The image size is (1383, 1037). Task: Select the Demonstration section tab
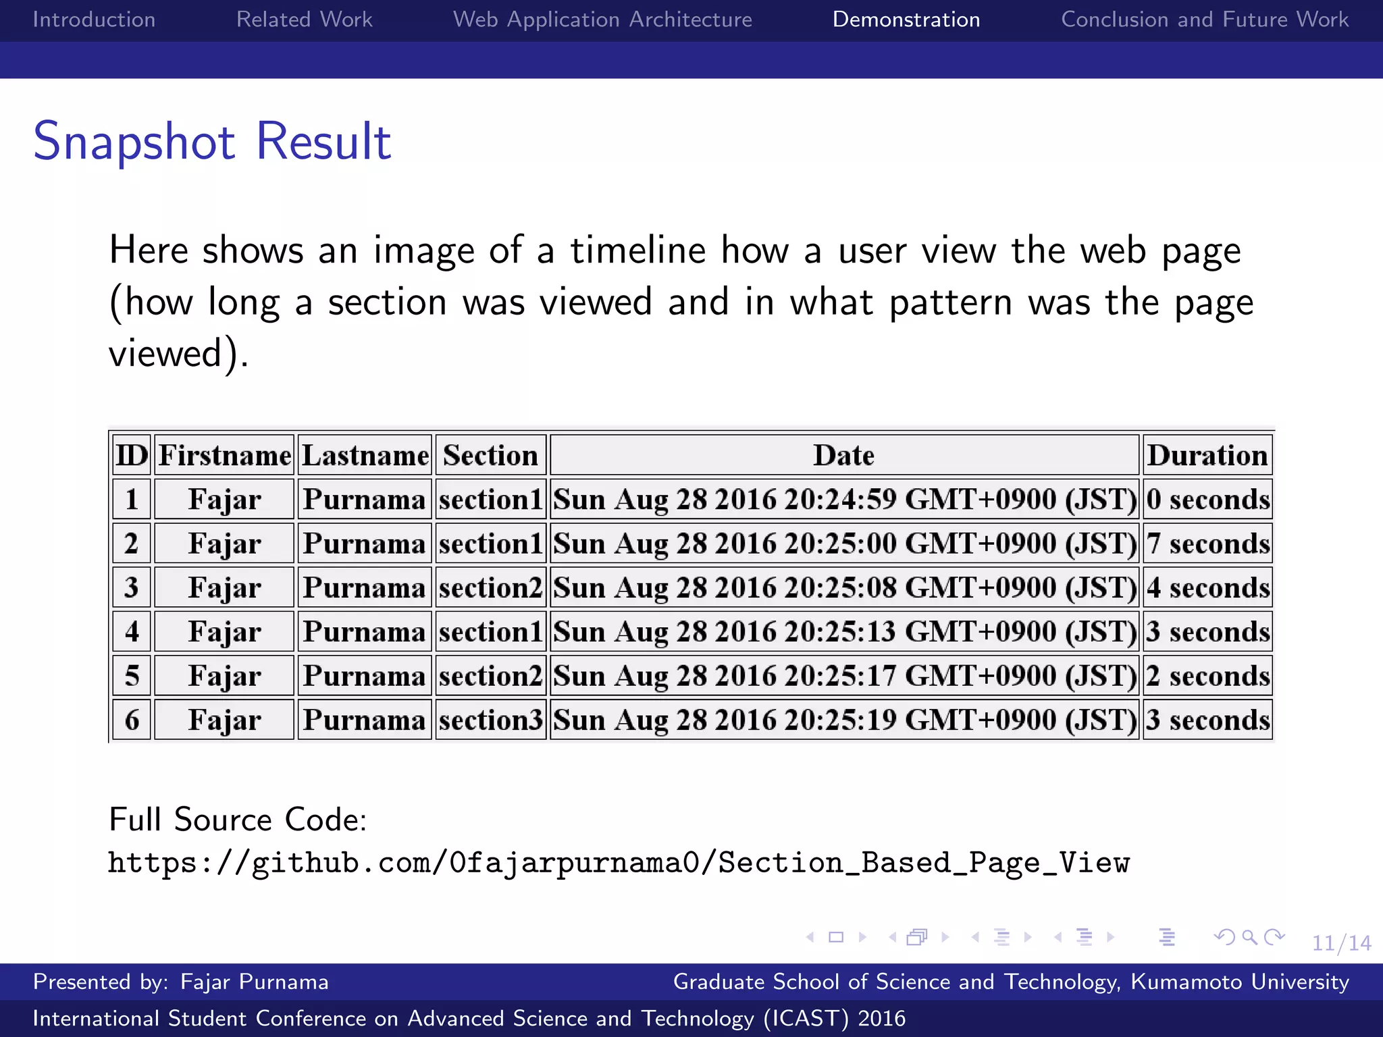906,20
